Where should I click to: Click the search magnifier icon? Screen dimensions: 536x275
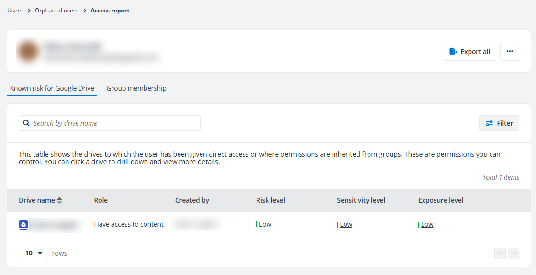[x=26, y=123]
